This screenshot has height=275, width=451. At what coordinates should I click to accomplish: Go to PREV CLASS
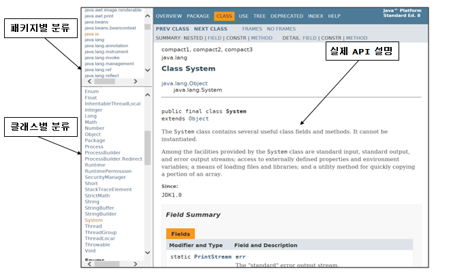pos(172,29)
